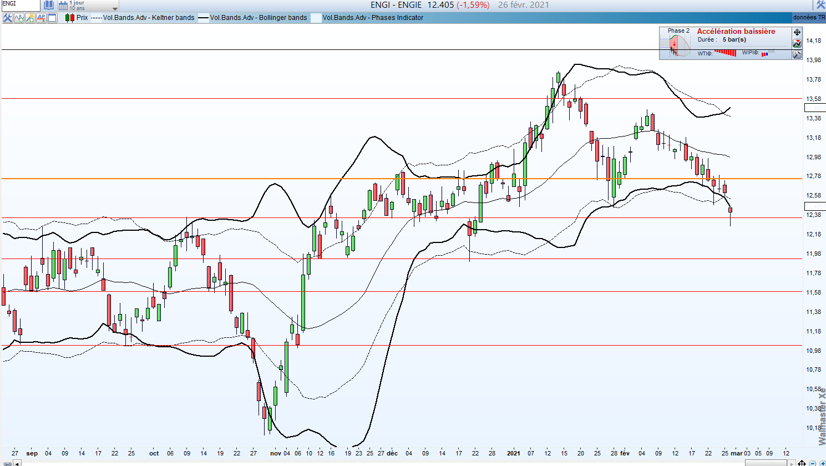Click the blank panel window icon
Viewport: 826px width, 466px height.
point(52,18)
